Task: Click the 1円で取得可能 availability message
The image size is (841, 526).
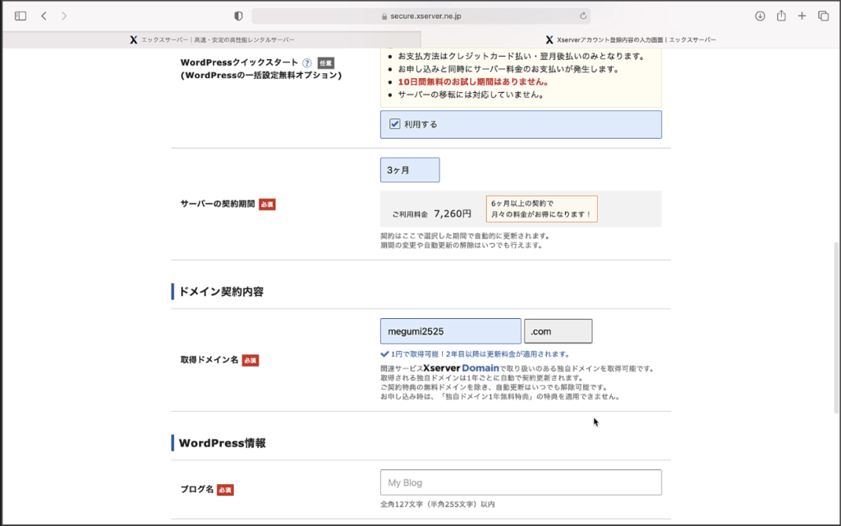Action: [x=475, y=354]
